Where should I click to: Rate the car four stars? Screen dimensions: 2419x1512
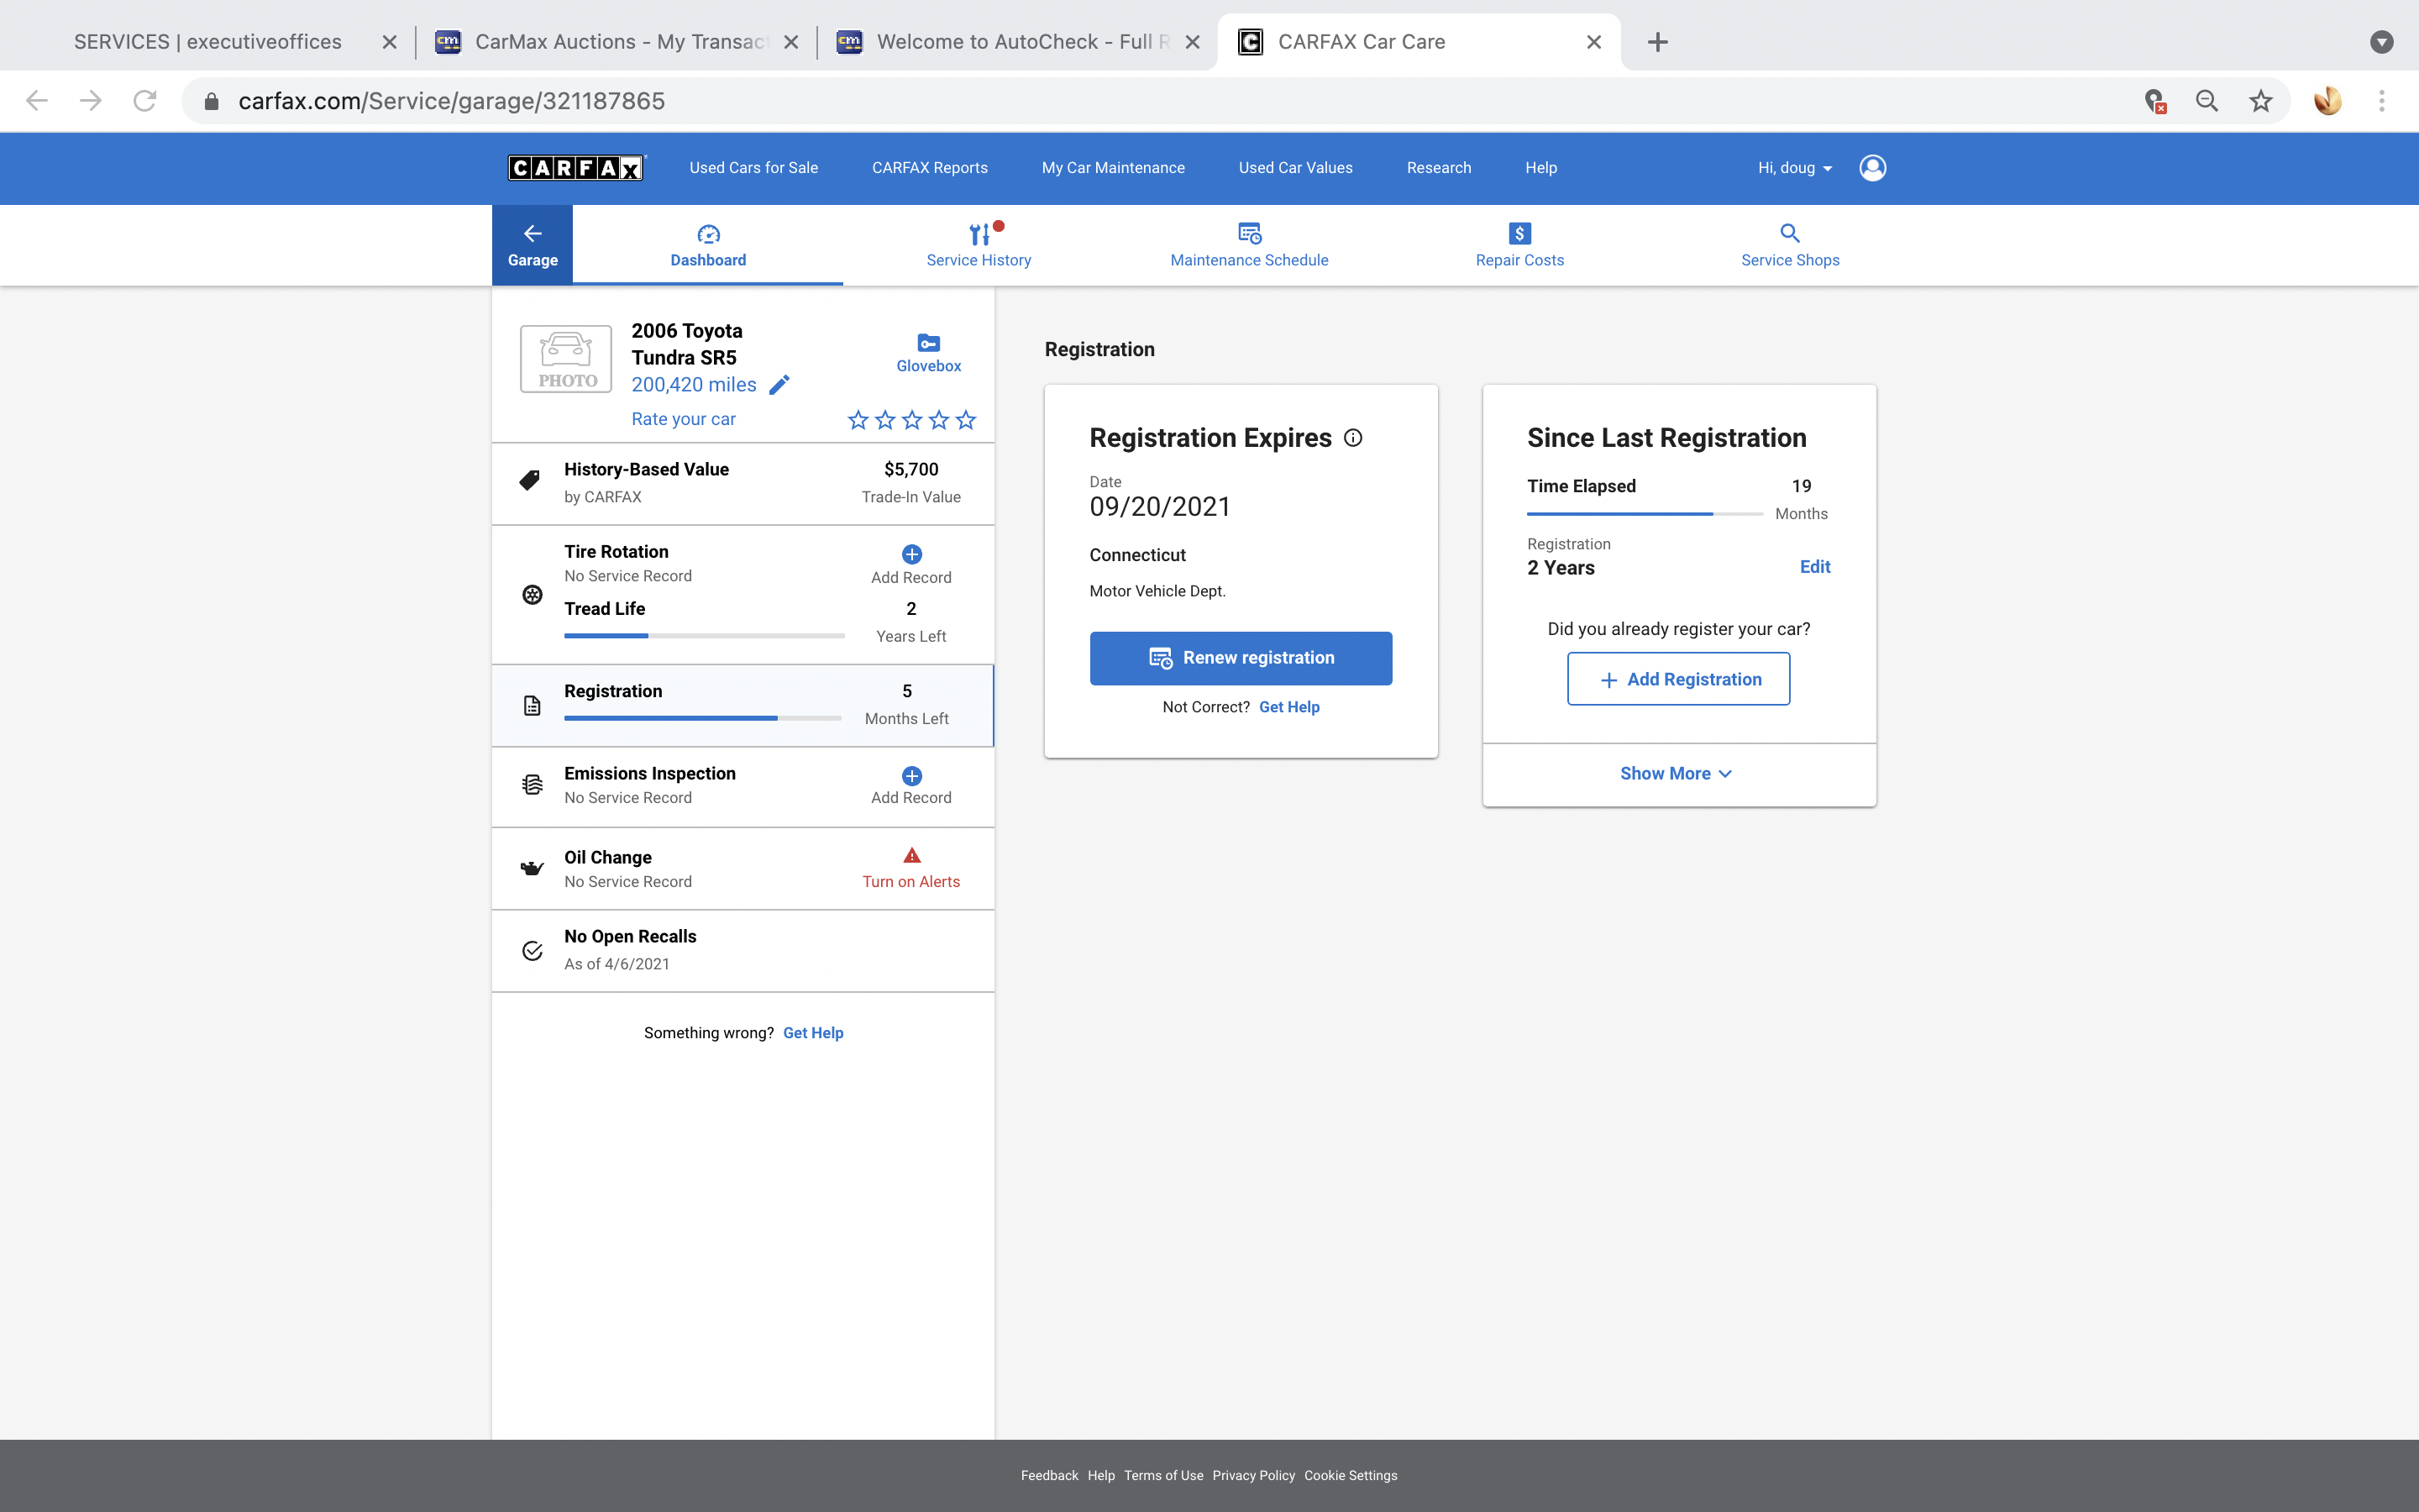938,420
